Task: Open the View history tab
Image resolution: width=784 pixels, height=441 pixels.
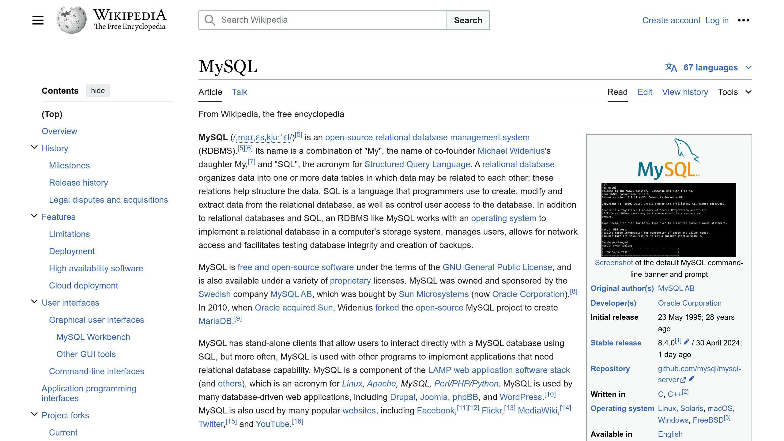Action: (x=685, y=92)
